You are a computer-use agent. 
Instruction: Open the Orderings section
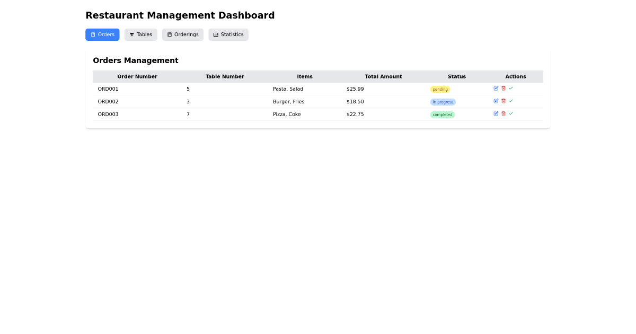click(x=182, y=34)
